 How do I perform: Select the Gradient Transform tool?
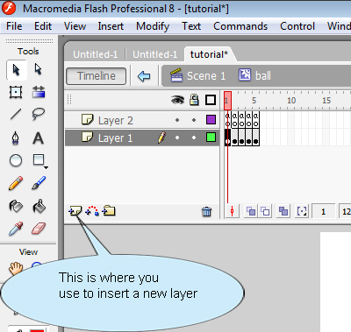(x=39, y=92)
